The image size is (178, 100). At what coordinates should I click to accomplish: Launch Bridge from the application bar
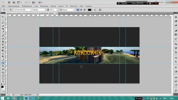pyautogui.click(x=9, y=2)
